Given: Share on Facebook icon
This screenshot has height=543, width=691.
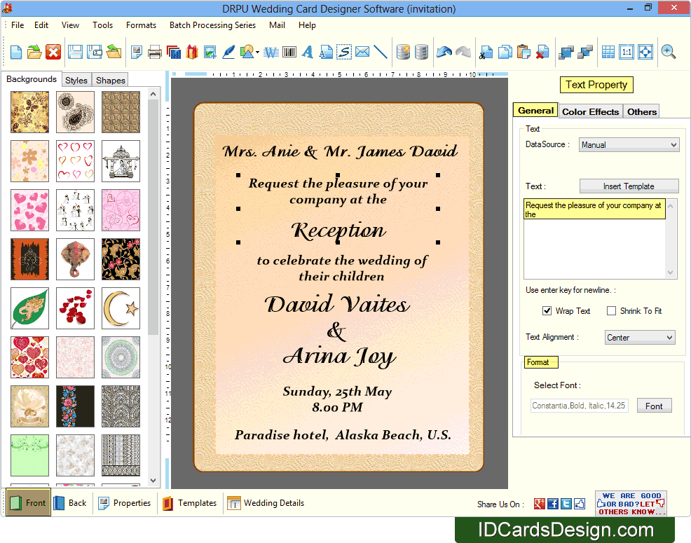Looking at the screenshot, I should point(553,504).
